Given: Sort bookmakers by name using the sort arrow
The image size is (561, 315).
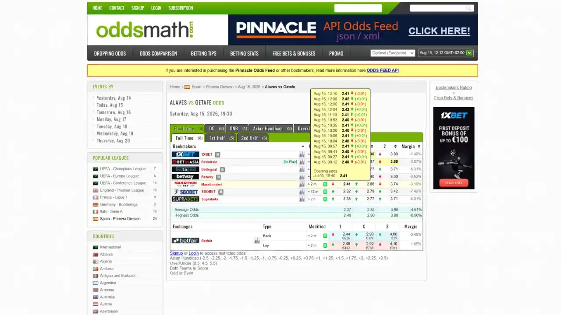Looking at the screenshot, I should tap(302, 147).
